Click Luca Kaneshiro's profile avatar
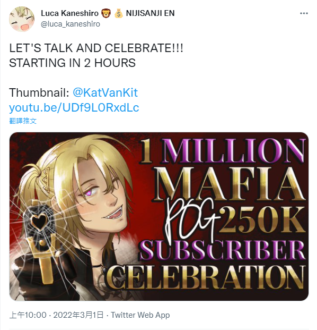The width and height of the screenshot is (317, 330). (22, 19)
